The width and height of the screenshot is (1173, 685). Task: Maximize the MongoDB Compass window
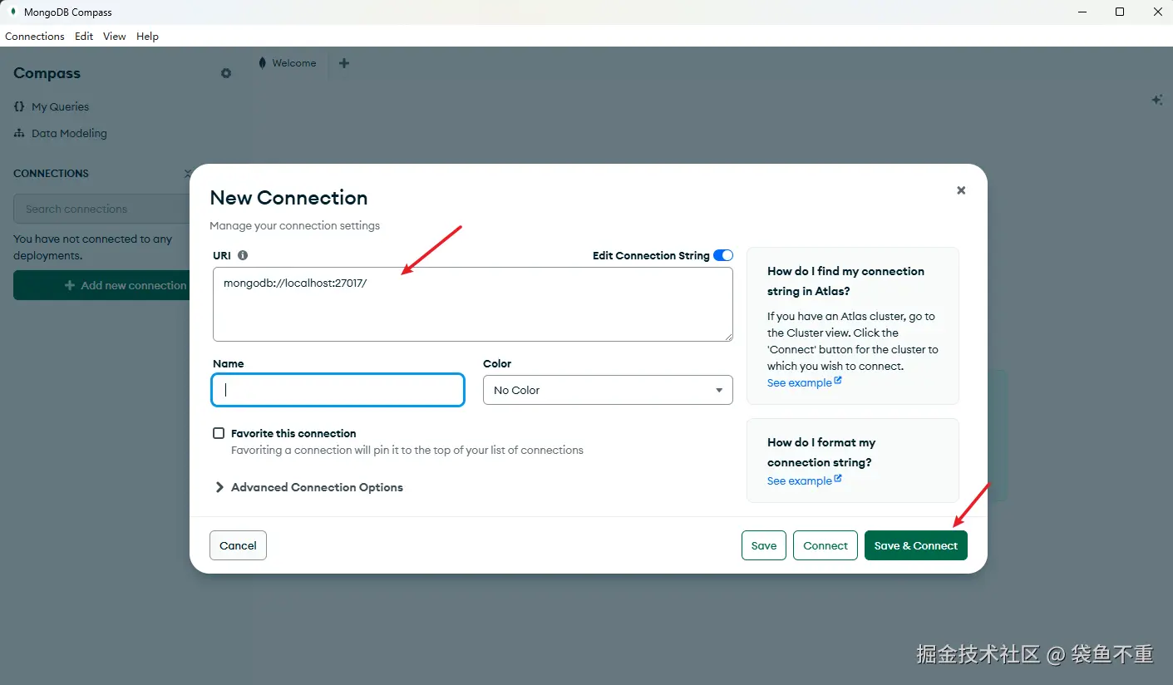coord(1120,12)
